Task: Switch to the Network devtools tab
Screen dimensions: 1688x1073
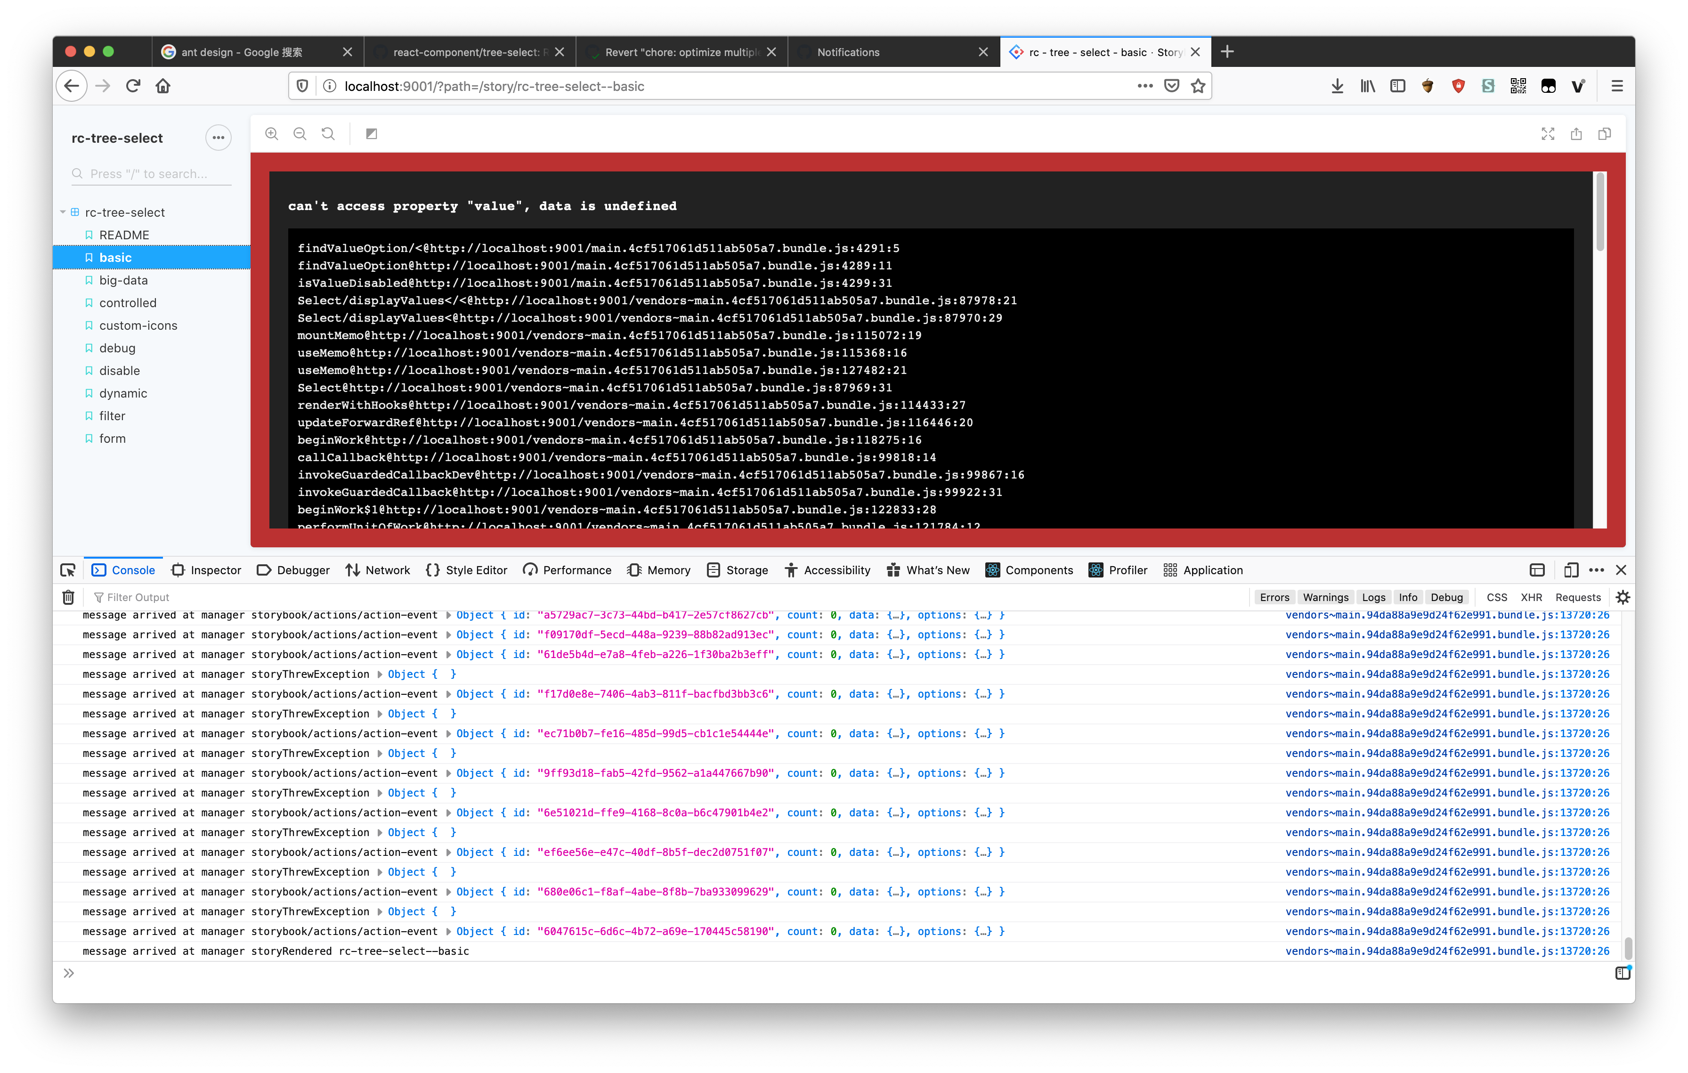Action: pyautogui.click(x=379, y=570)
